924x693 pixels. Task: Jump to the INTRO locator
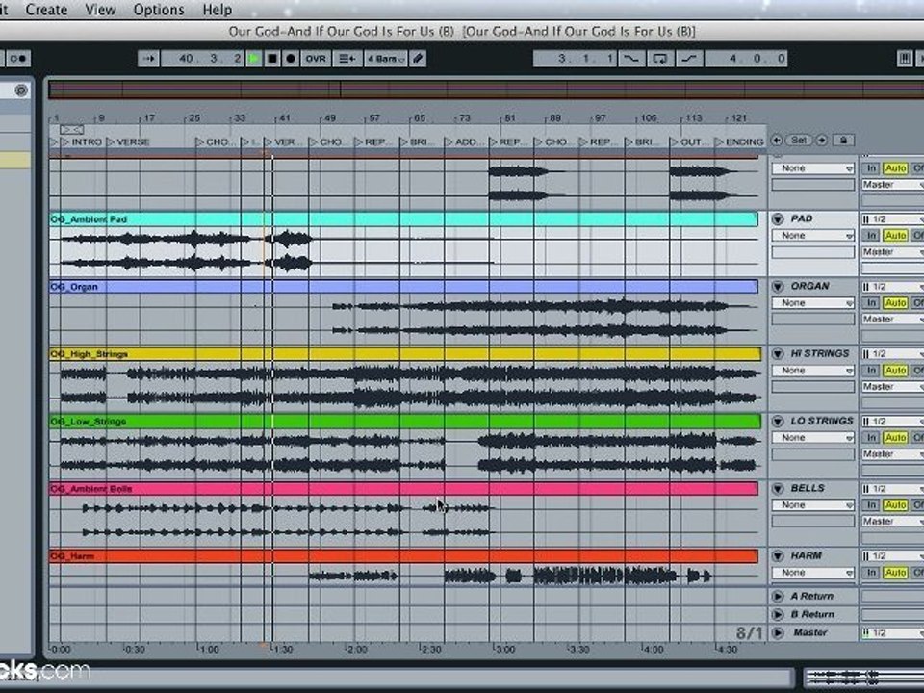click(81, 142)
